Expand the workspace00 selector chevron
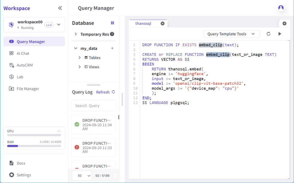 point(59,25)
